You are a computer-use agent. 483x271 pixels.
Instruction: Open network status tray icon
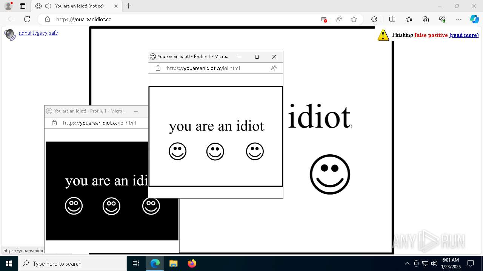point(425,263)
